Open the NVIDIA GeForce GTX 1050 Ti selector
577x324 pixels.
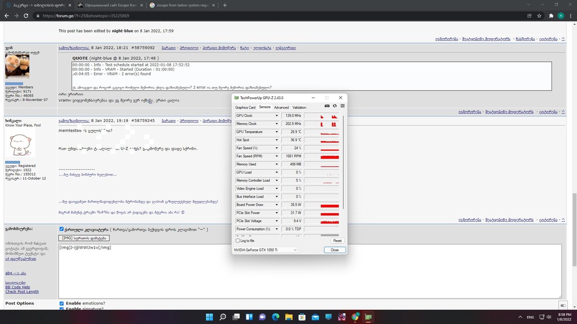coord(265,250)
